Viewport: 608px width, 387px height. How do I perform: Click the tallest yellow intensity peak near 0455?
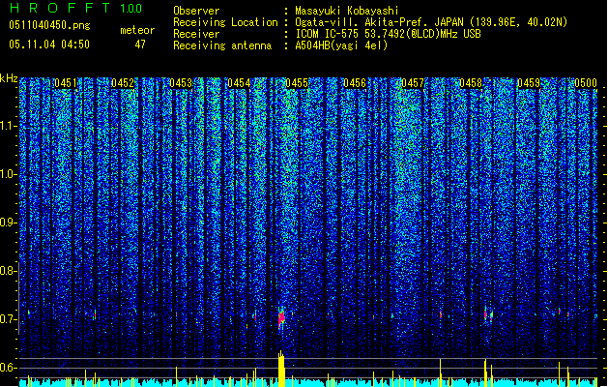click(281, 369)
